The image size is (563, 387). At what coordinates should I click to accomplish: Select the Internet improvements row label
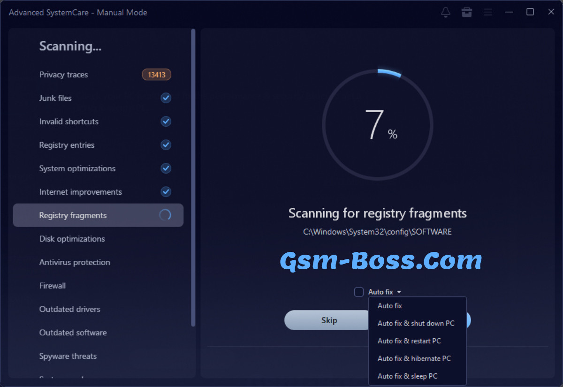tap(81, 192)
